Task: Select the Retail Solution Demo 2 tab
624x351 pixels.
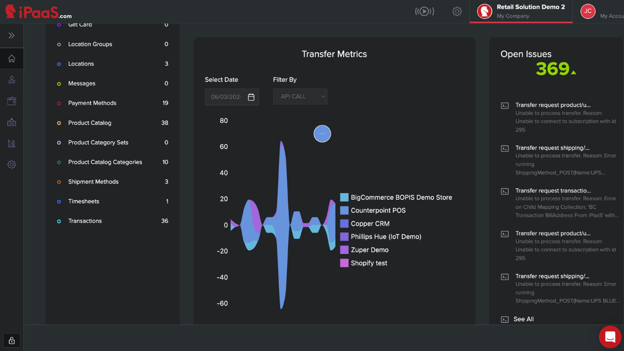Action: (521, 11)
